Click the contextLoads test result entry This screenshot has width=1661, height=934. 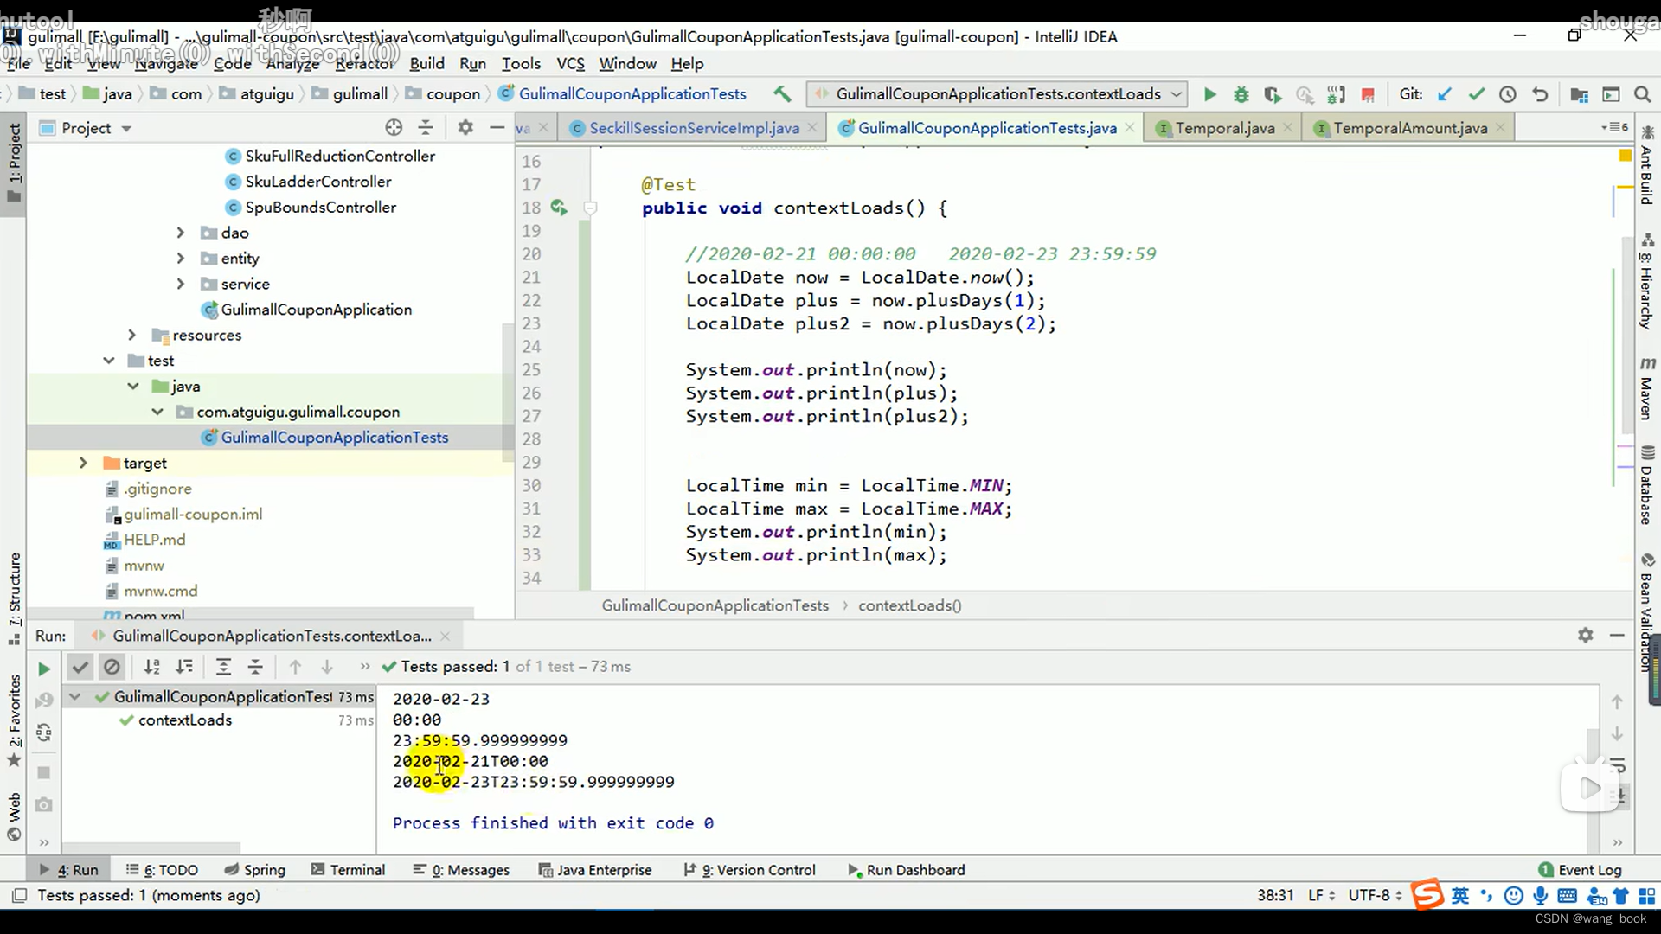(x=185, y=720)
